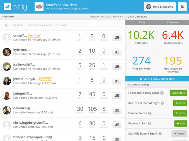Click the search magnifier icon

tap(6, 25)
